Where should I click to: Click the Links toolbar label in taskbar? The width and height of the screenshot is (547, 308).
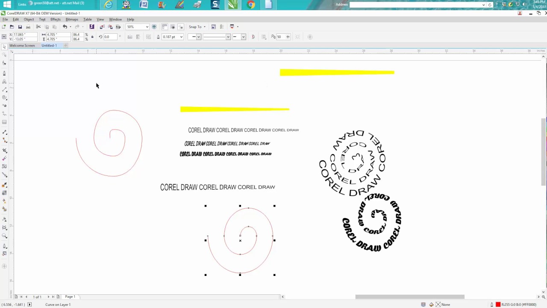(22, 4)
